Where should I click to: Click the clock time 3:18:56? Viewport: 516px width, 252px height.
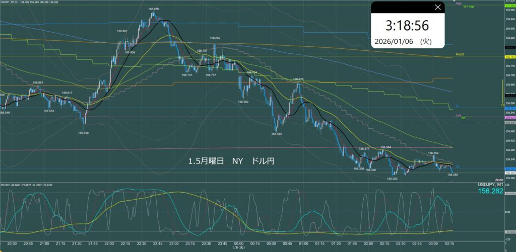408,26
